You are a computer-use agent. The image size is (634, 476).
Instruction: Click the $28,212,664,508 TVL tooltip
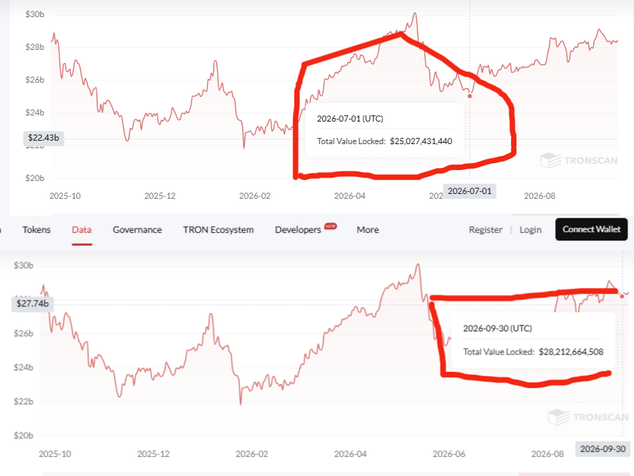[x=533, y=340]
